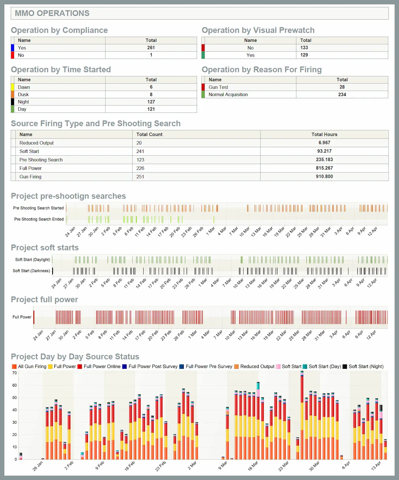Click the Full Power Post Survey legend swatch
399x480 pixels.
[x=125, y=367]
